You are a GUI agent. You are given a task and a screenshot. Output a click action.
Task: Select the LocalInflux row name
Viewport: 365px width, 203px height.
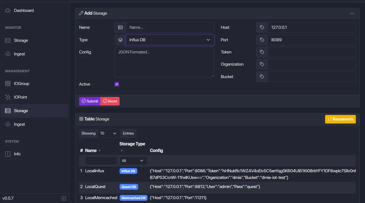pyautogui.click(x=95, y=171)
